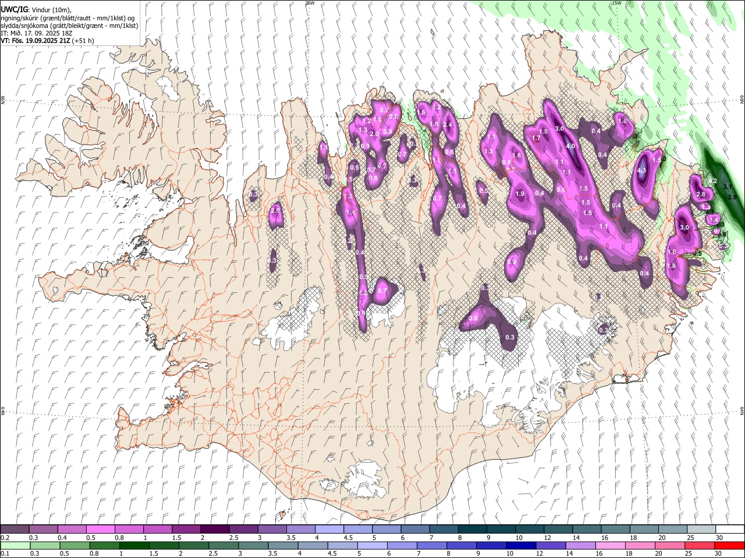745x558 pixels.
Task: Pick the crimson 25 rain swatch
Action: click(x=700, y=545)
